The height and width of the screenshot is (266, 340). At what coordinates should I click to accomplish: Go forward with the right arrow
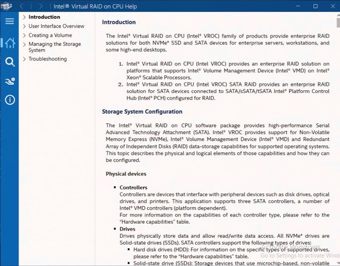coord(41,6)
